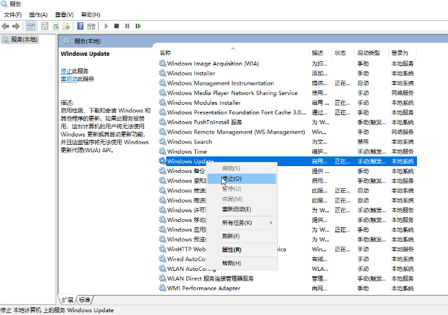This screenshot has width=448, height=315.
Task: Click gear icon of Wired AutoConfig row
Action: [x=162, y=258]
